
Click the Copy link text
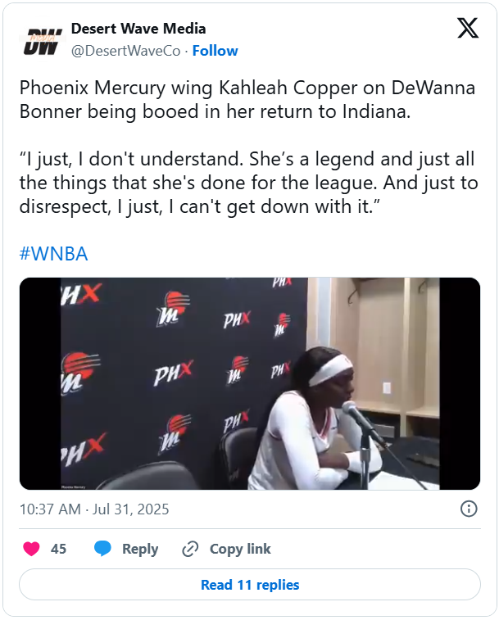click(x=240, y=549)
